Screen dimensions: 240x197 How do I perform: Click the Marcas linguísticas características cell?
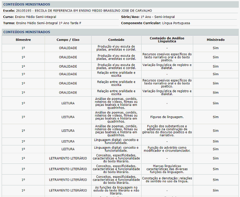167,168
